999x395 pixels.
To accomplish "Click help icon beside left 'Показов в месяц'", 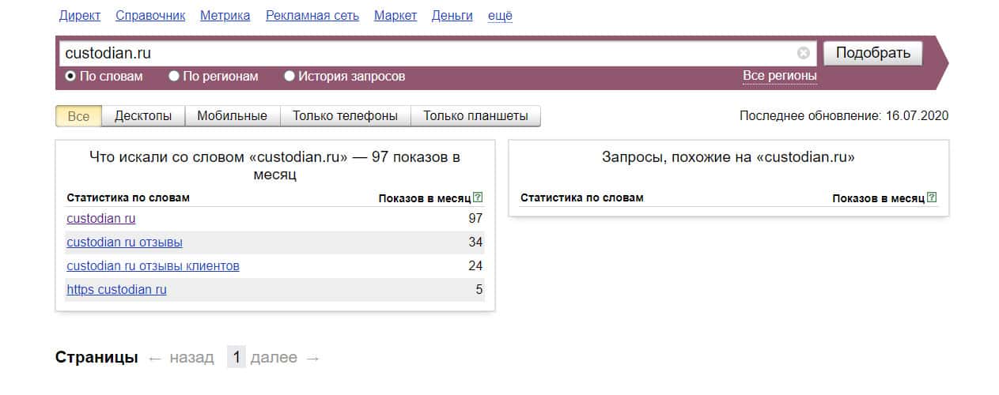I will point(478,197).
